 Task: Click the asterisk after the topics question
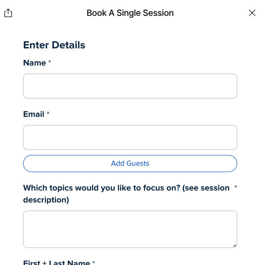coord(235,188)
